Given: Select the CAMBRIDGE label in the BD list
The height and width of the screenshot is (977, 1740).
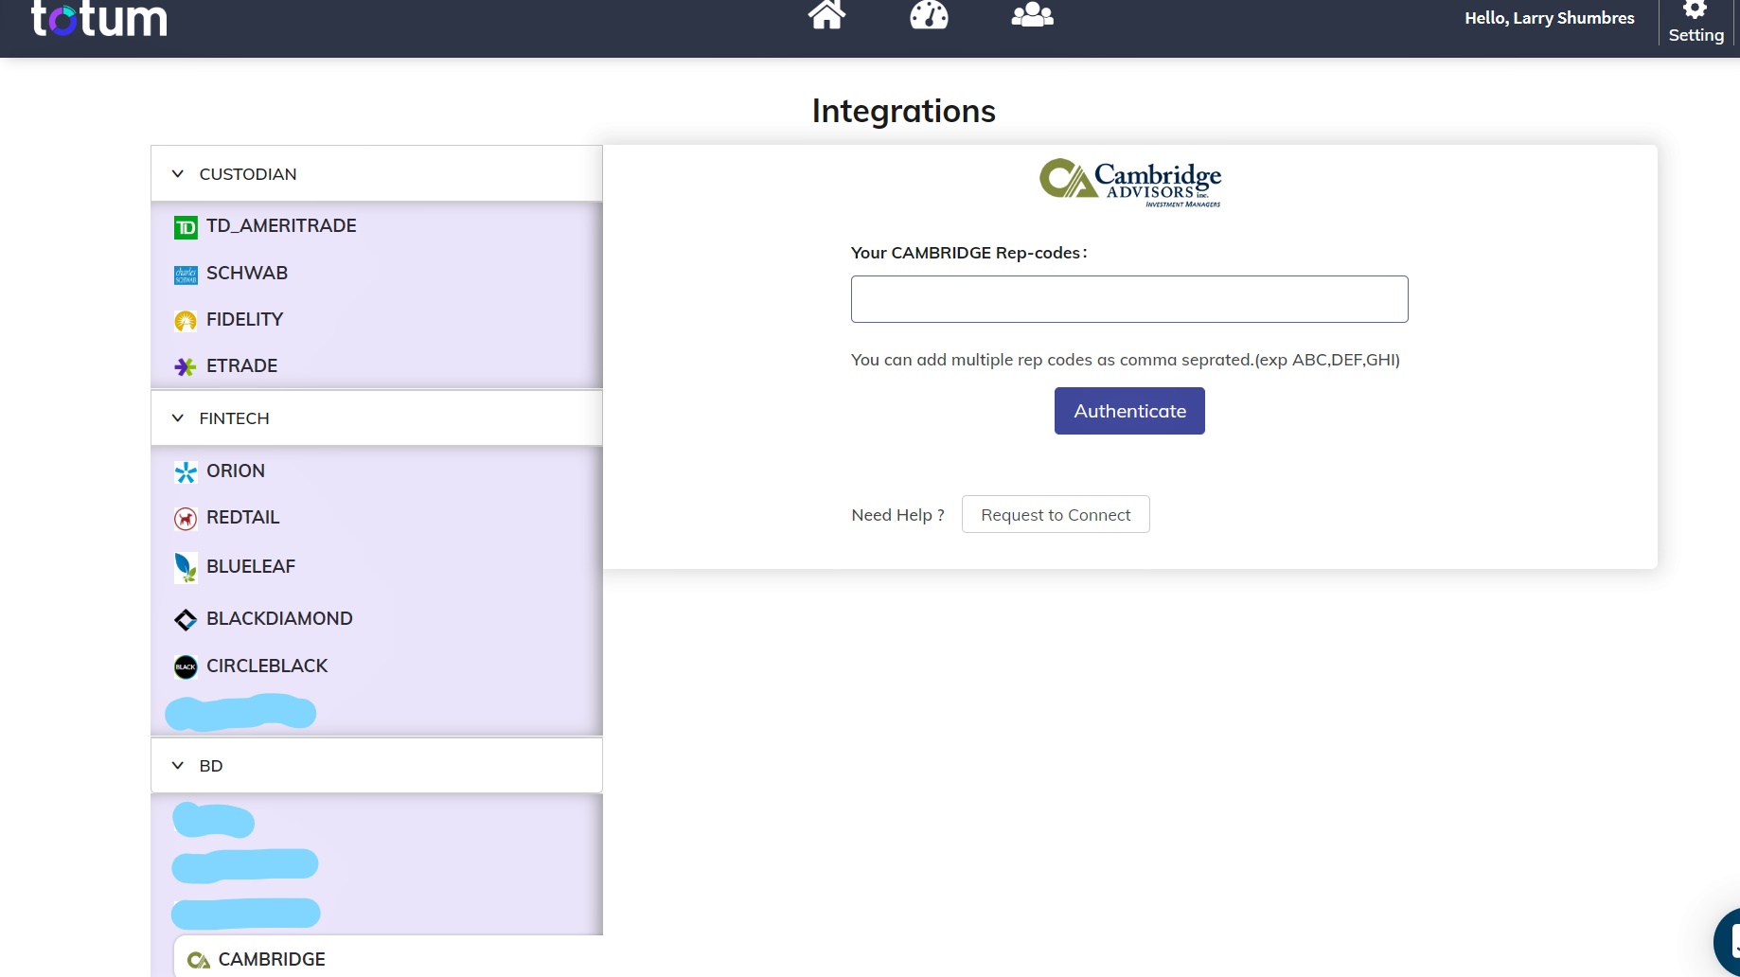Looking at the screenshot, I should point(272,960).
